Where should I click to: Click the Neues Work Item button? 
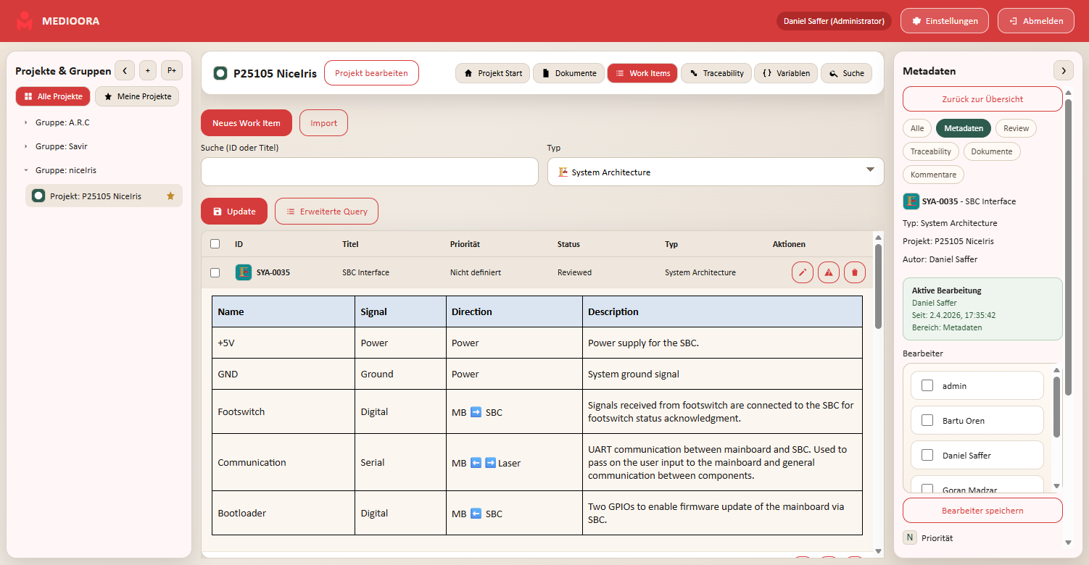point(246,123)
